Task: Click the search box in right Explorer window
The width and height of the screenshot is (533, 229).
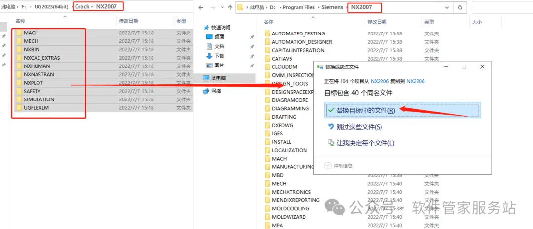Action: pyautogui.click(x=502, y=7)
